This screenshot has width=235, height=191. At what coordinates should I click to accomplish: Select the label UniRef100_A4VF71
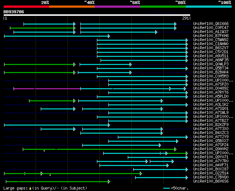[x=211, y=165]
